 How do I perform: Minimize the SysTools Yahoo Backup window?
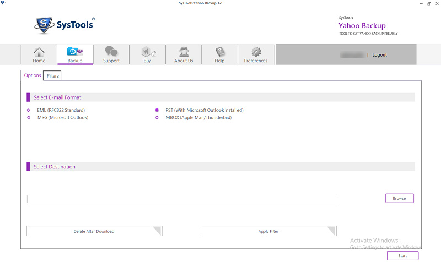pyautogui.click(x=421, y=4)
